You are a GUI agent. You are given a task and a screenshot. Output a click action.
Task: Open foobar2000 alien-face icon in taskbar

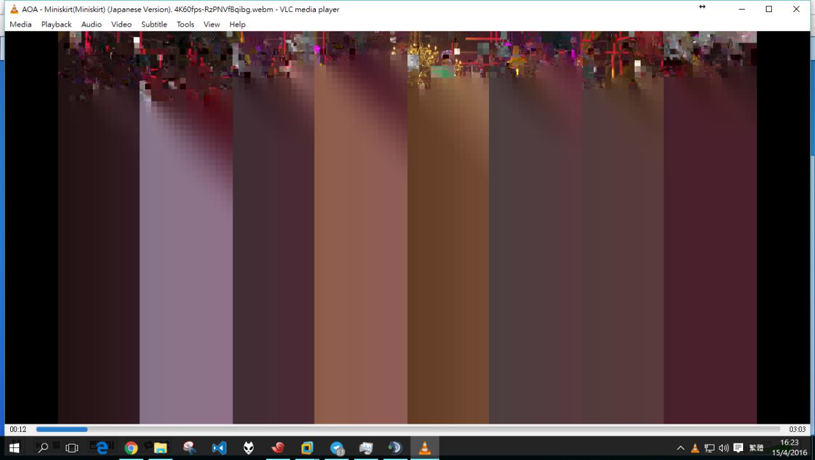(x=248, y=448)
